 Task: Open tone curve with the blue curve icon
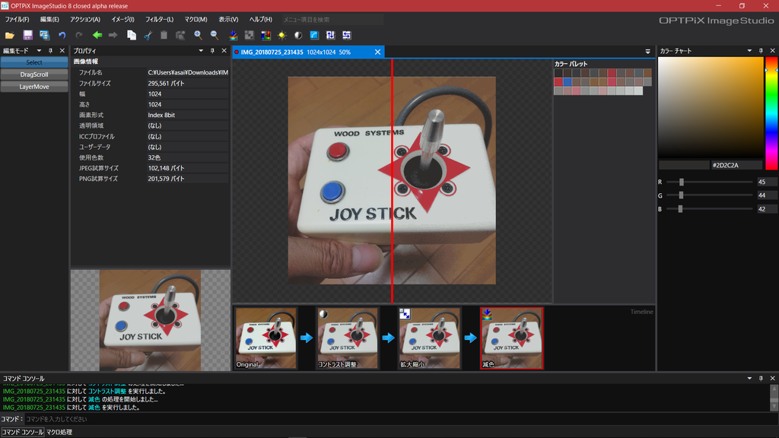click(314, 35)
